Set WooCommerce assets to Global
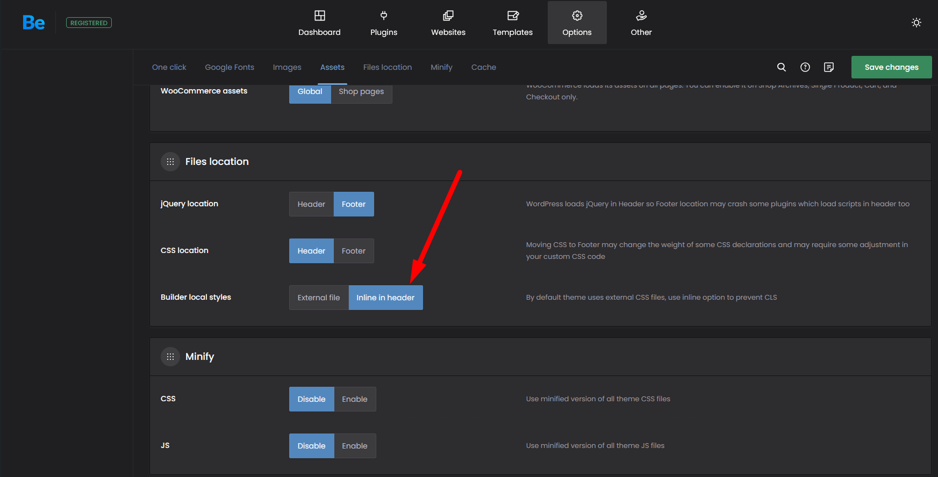 click(310, 93)
